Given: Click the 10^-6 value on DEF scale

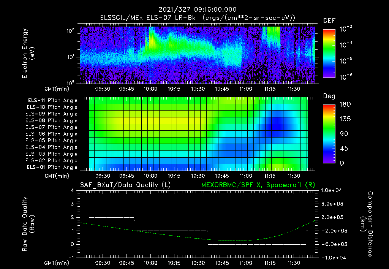Looking at the screenshot, I should click(346, 77).
